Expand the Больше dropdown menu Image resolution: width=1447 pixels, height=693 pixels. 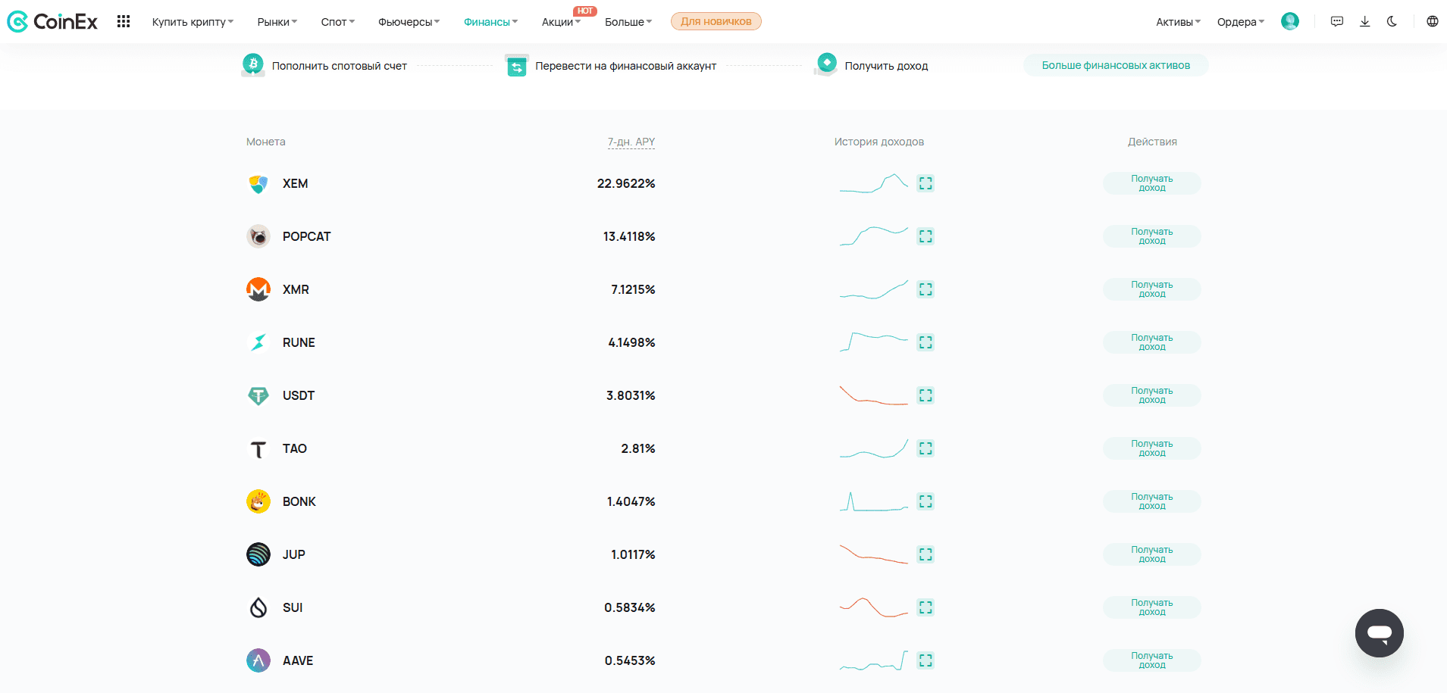[628, 22]
